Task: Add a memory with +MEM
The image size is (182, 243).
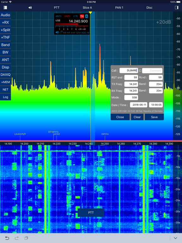Action: point(5,82)
